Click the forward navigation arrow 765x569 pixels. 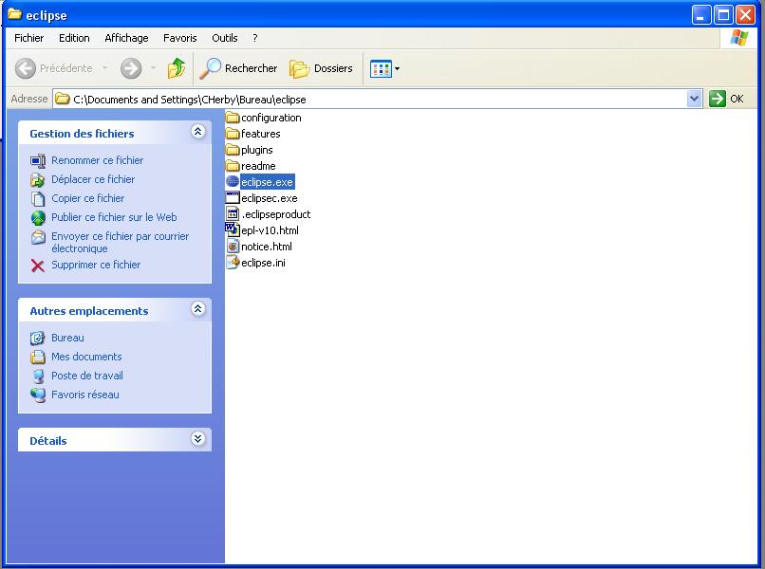[x=131, y=68]
